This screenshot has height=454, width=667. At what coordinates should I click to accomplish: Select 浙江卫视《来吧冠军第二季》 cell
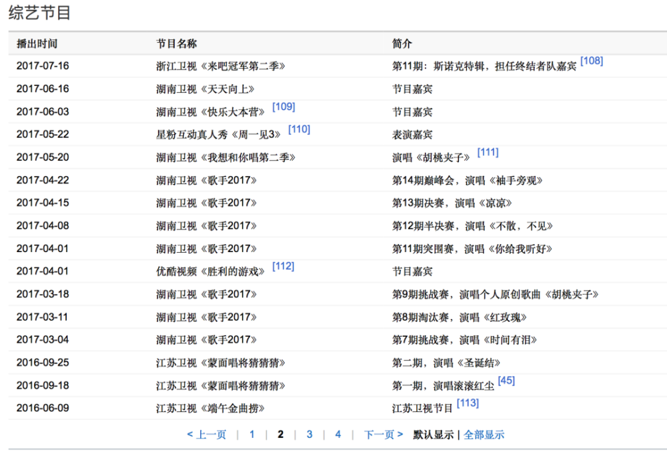click(220, 66)
